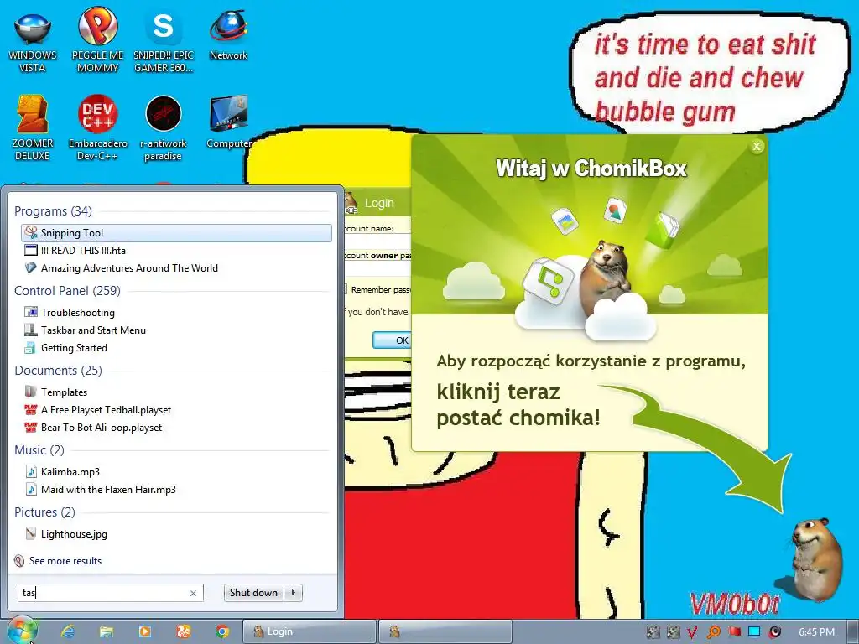Open the Control Panel (259) results group
The width and height of the screenshot is (859, 644).
click(67, 291)
